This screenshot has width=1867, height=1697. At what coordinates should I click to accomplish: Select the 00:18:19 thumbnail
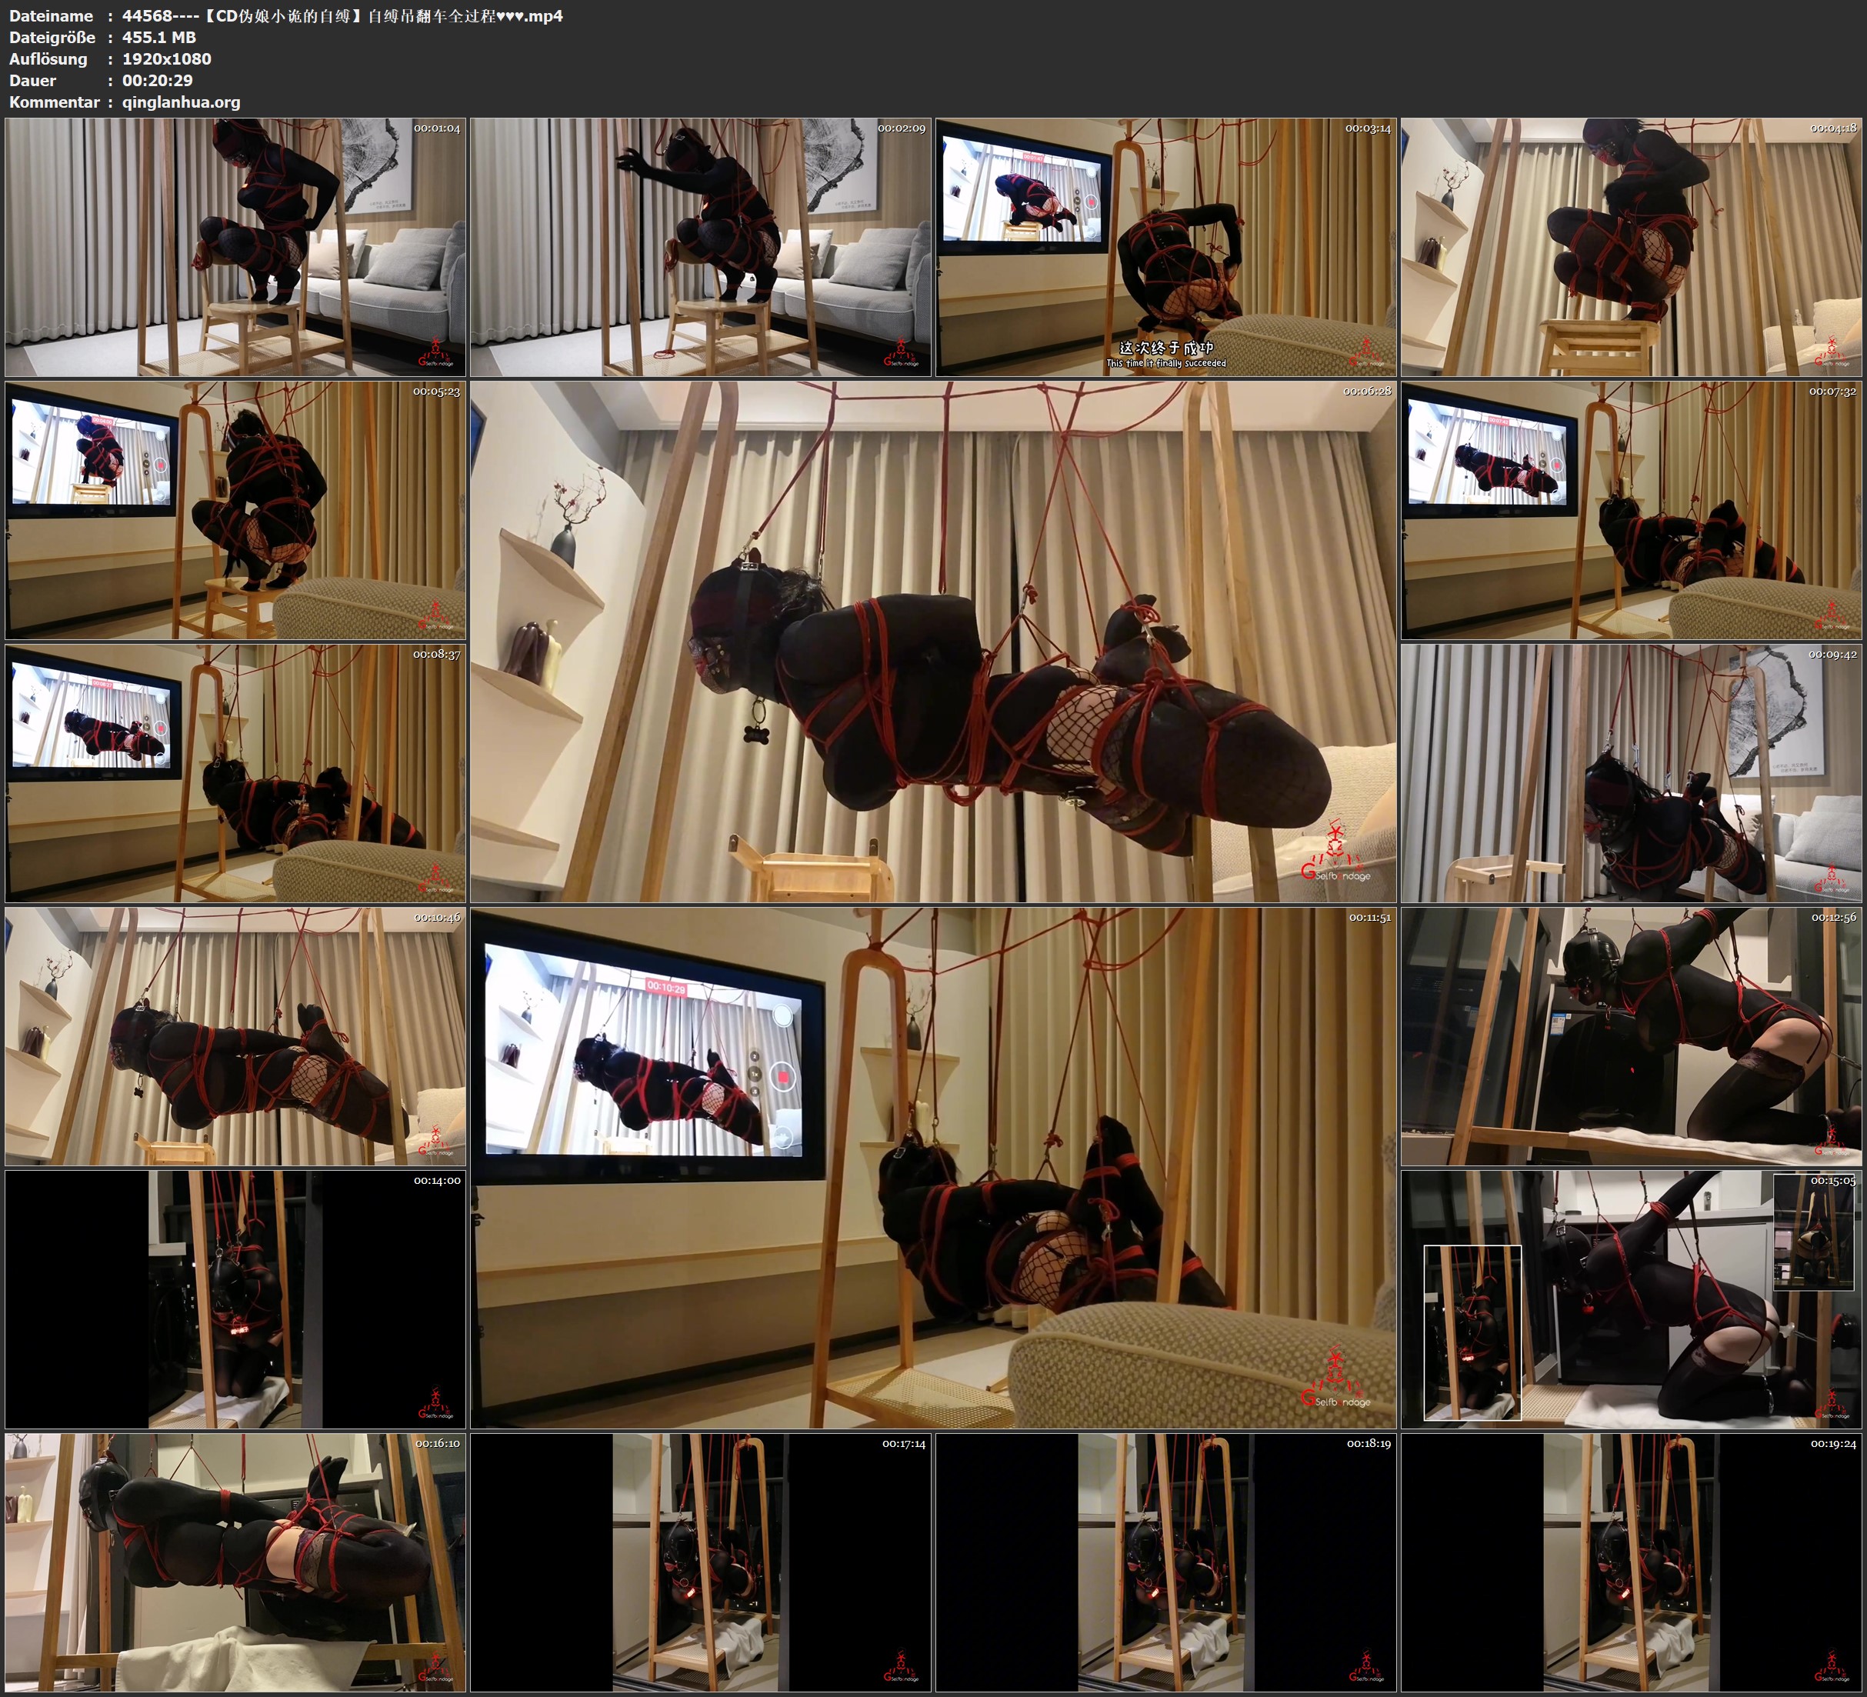point(1166,1562)
